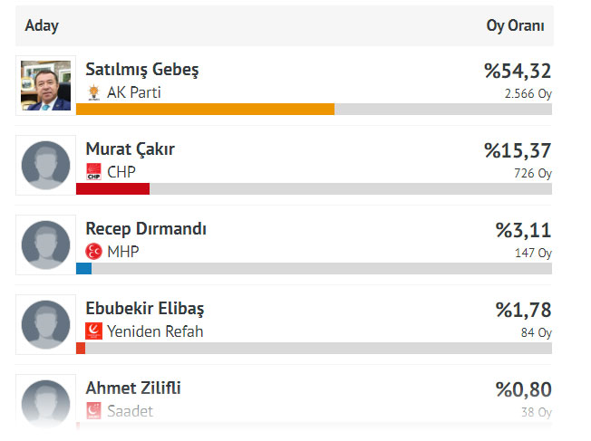This screenshot has height=441, width=591.
Task: Click the Oy Oranı column header
Action: click(x=515, y=26)
